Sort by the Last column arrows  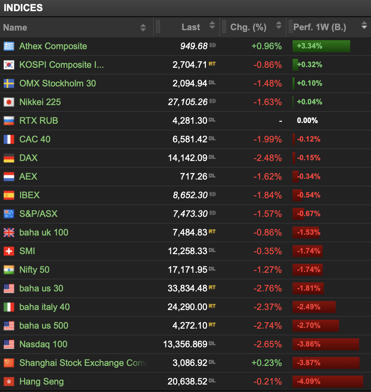point(212,25)
